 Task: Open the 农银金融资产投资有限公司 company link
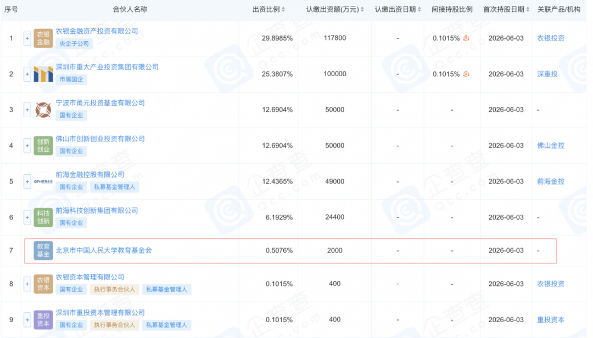click(97, 31)
